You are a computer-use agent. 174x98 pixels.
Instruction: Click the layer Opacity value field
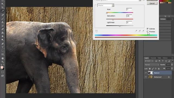pyautogui.click(x=168, y=65)
